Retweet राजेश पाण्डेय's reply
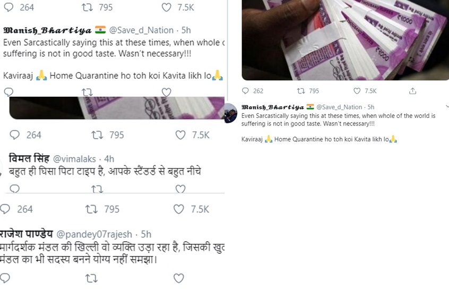 [91, 278]
